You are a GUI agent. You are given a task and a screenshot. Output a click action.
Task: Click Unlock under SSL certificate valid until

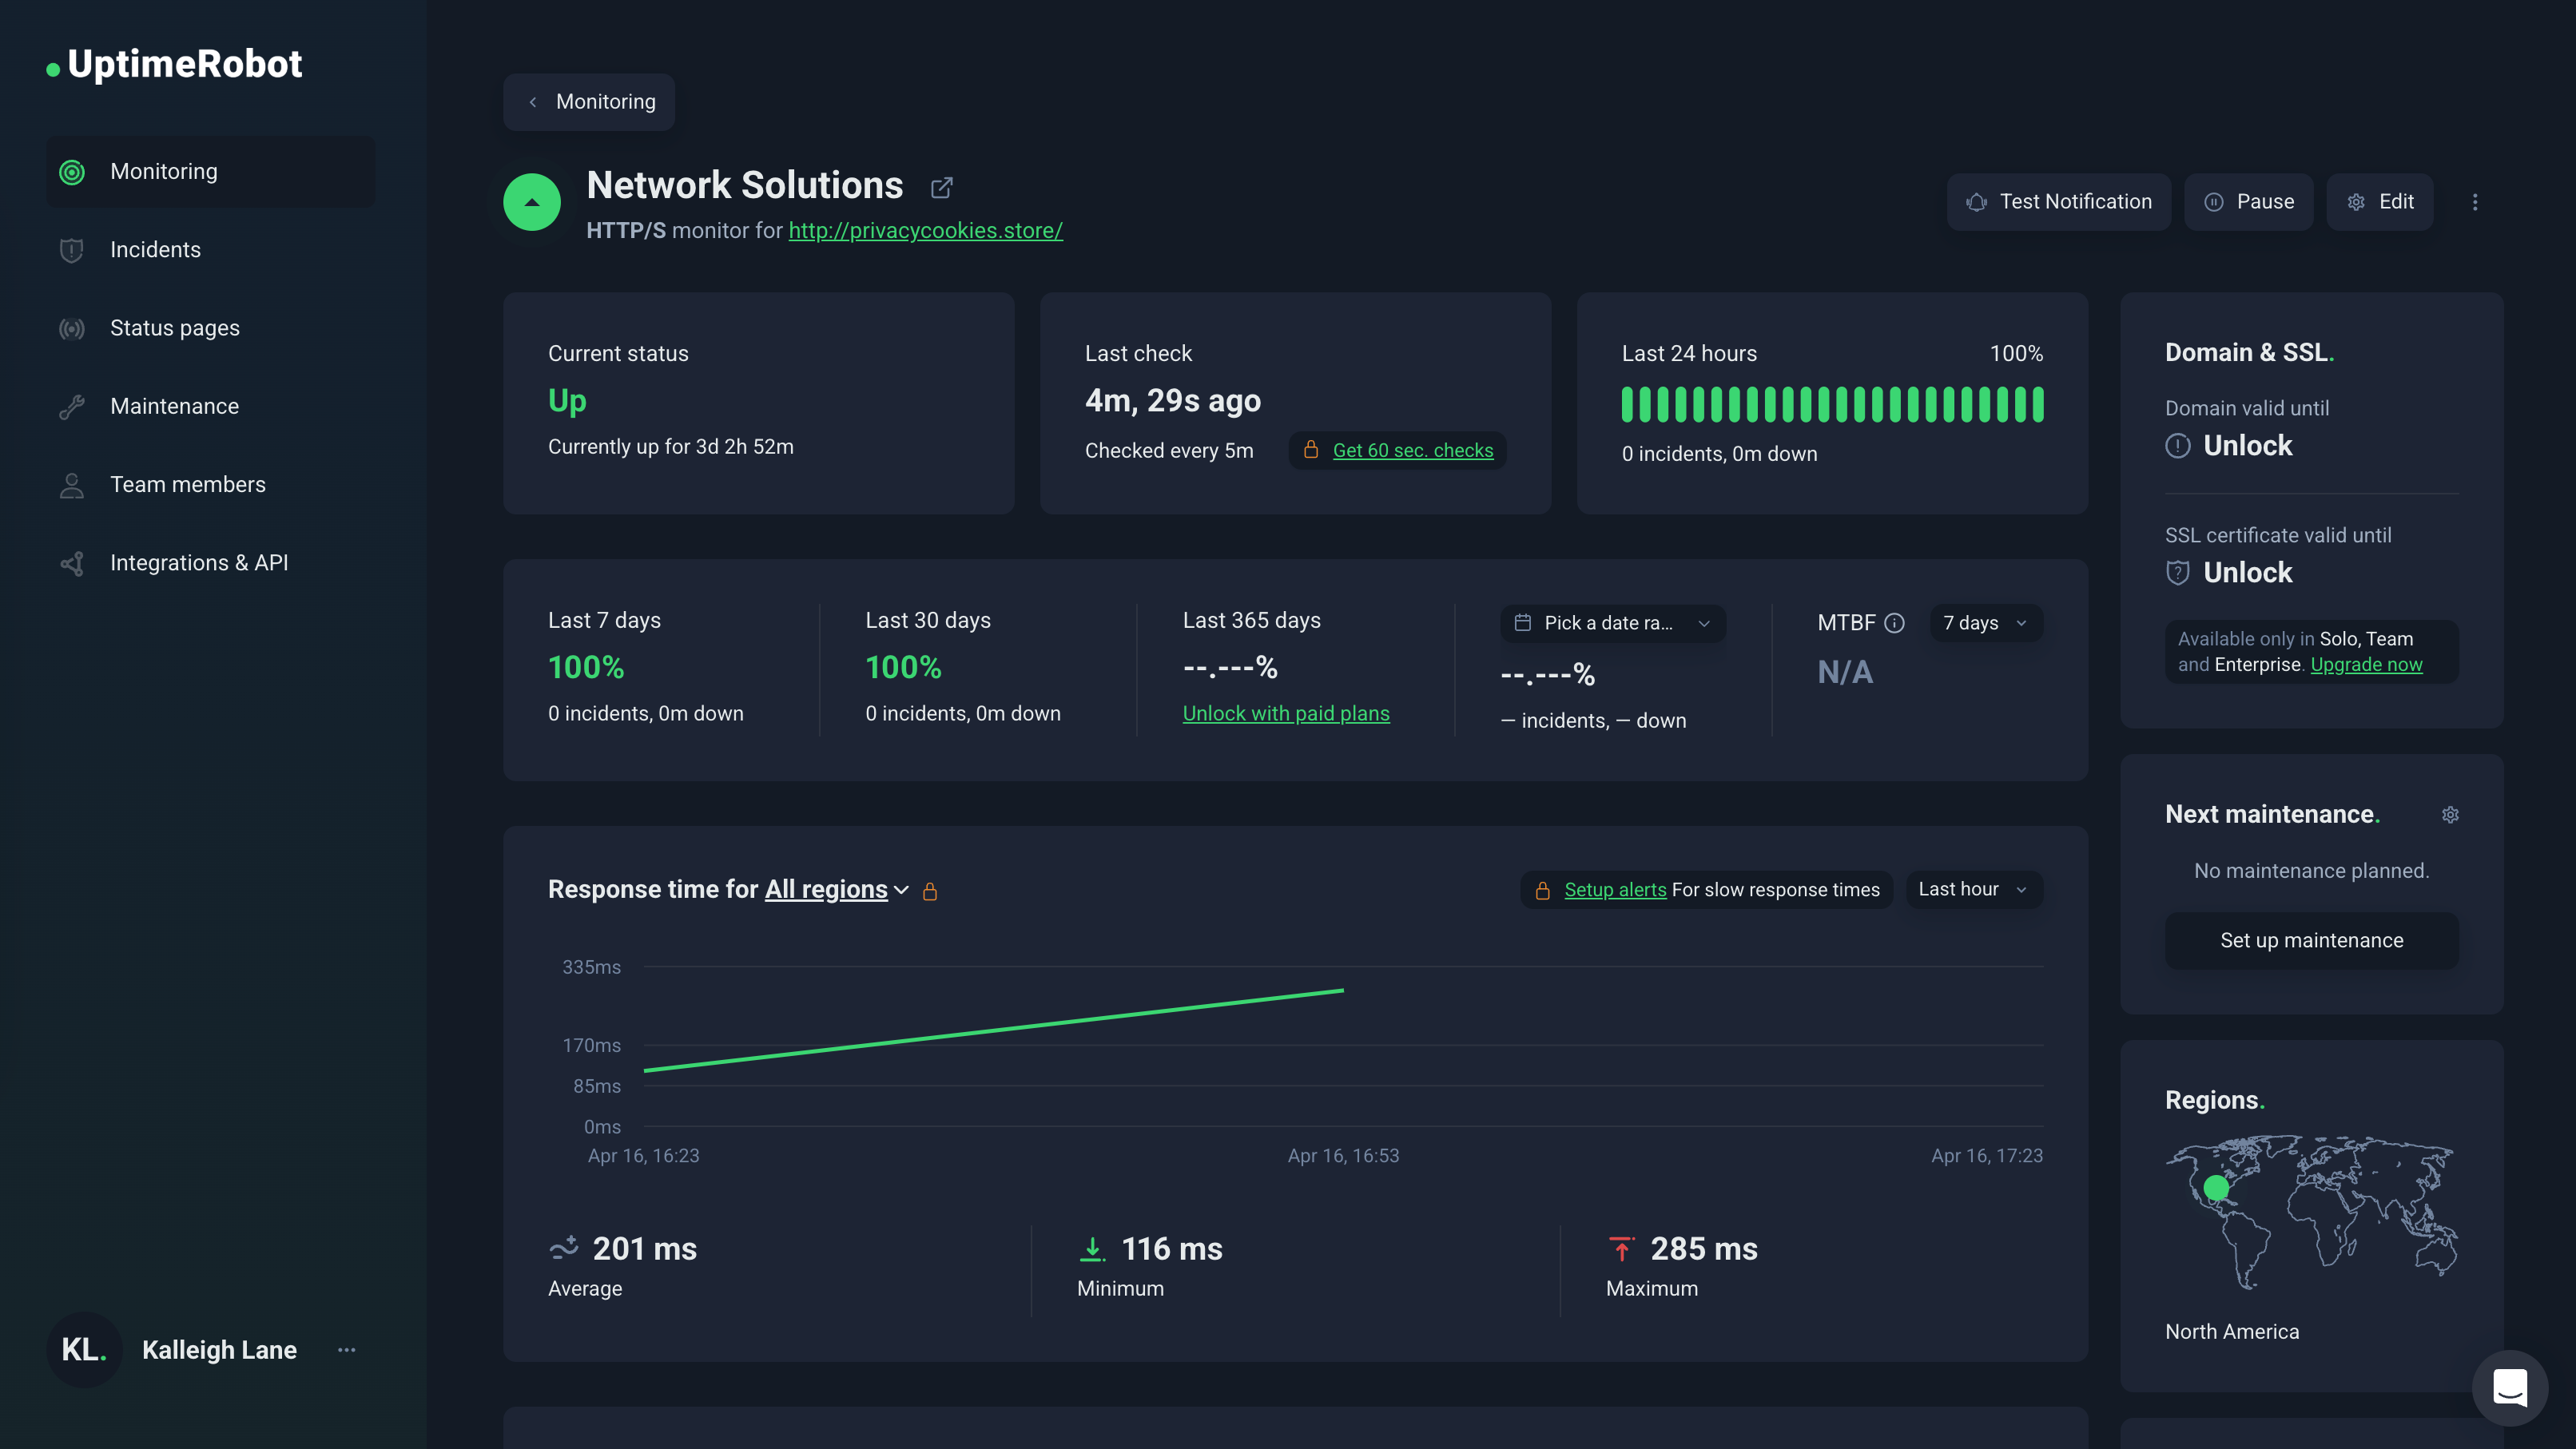click(x=2247, y=572)
